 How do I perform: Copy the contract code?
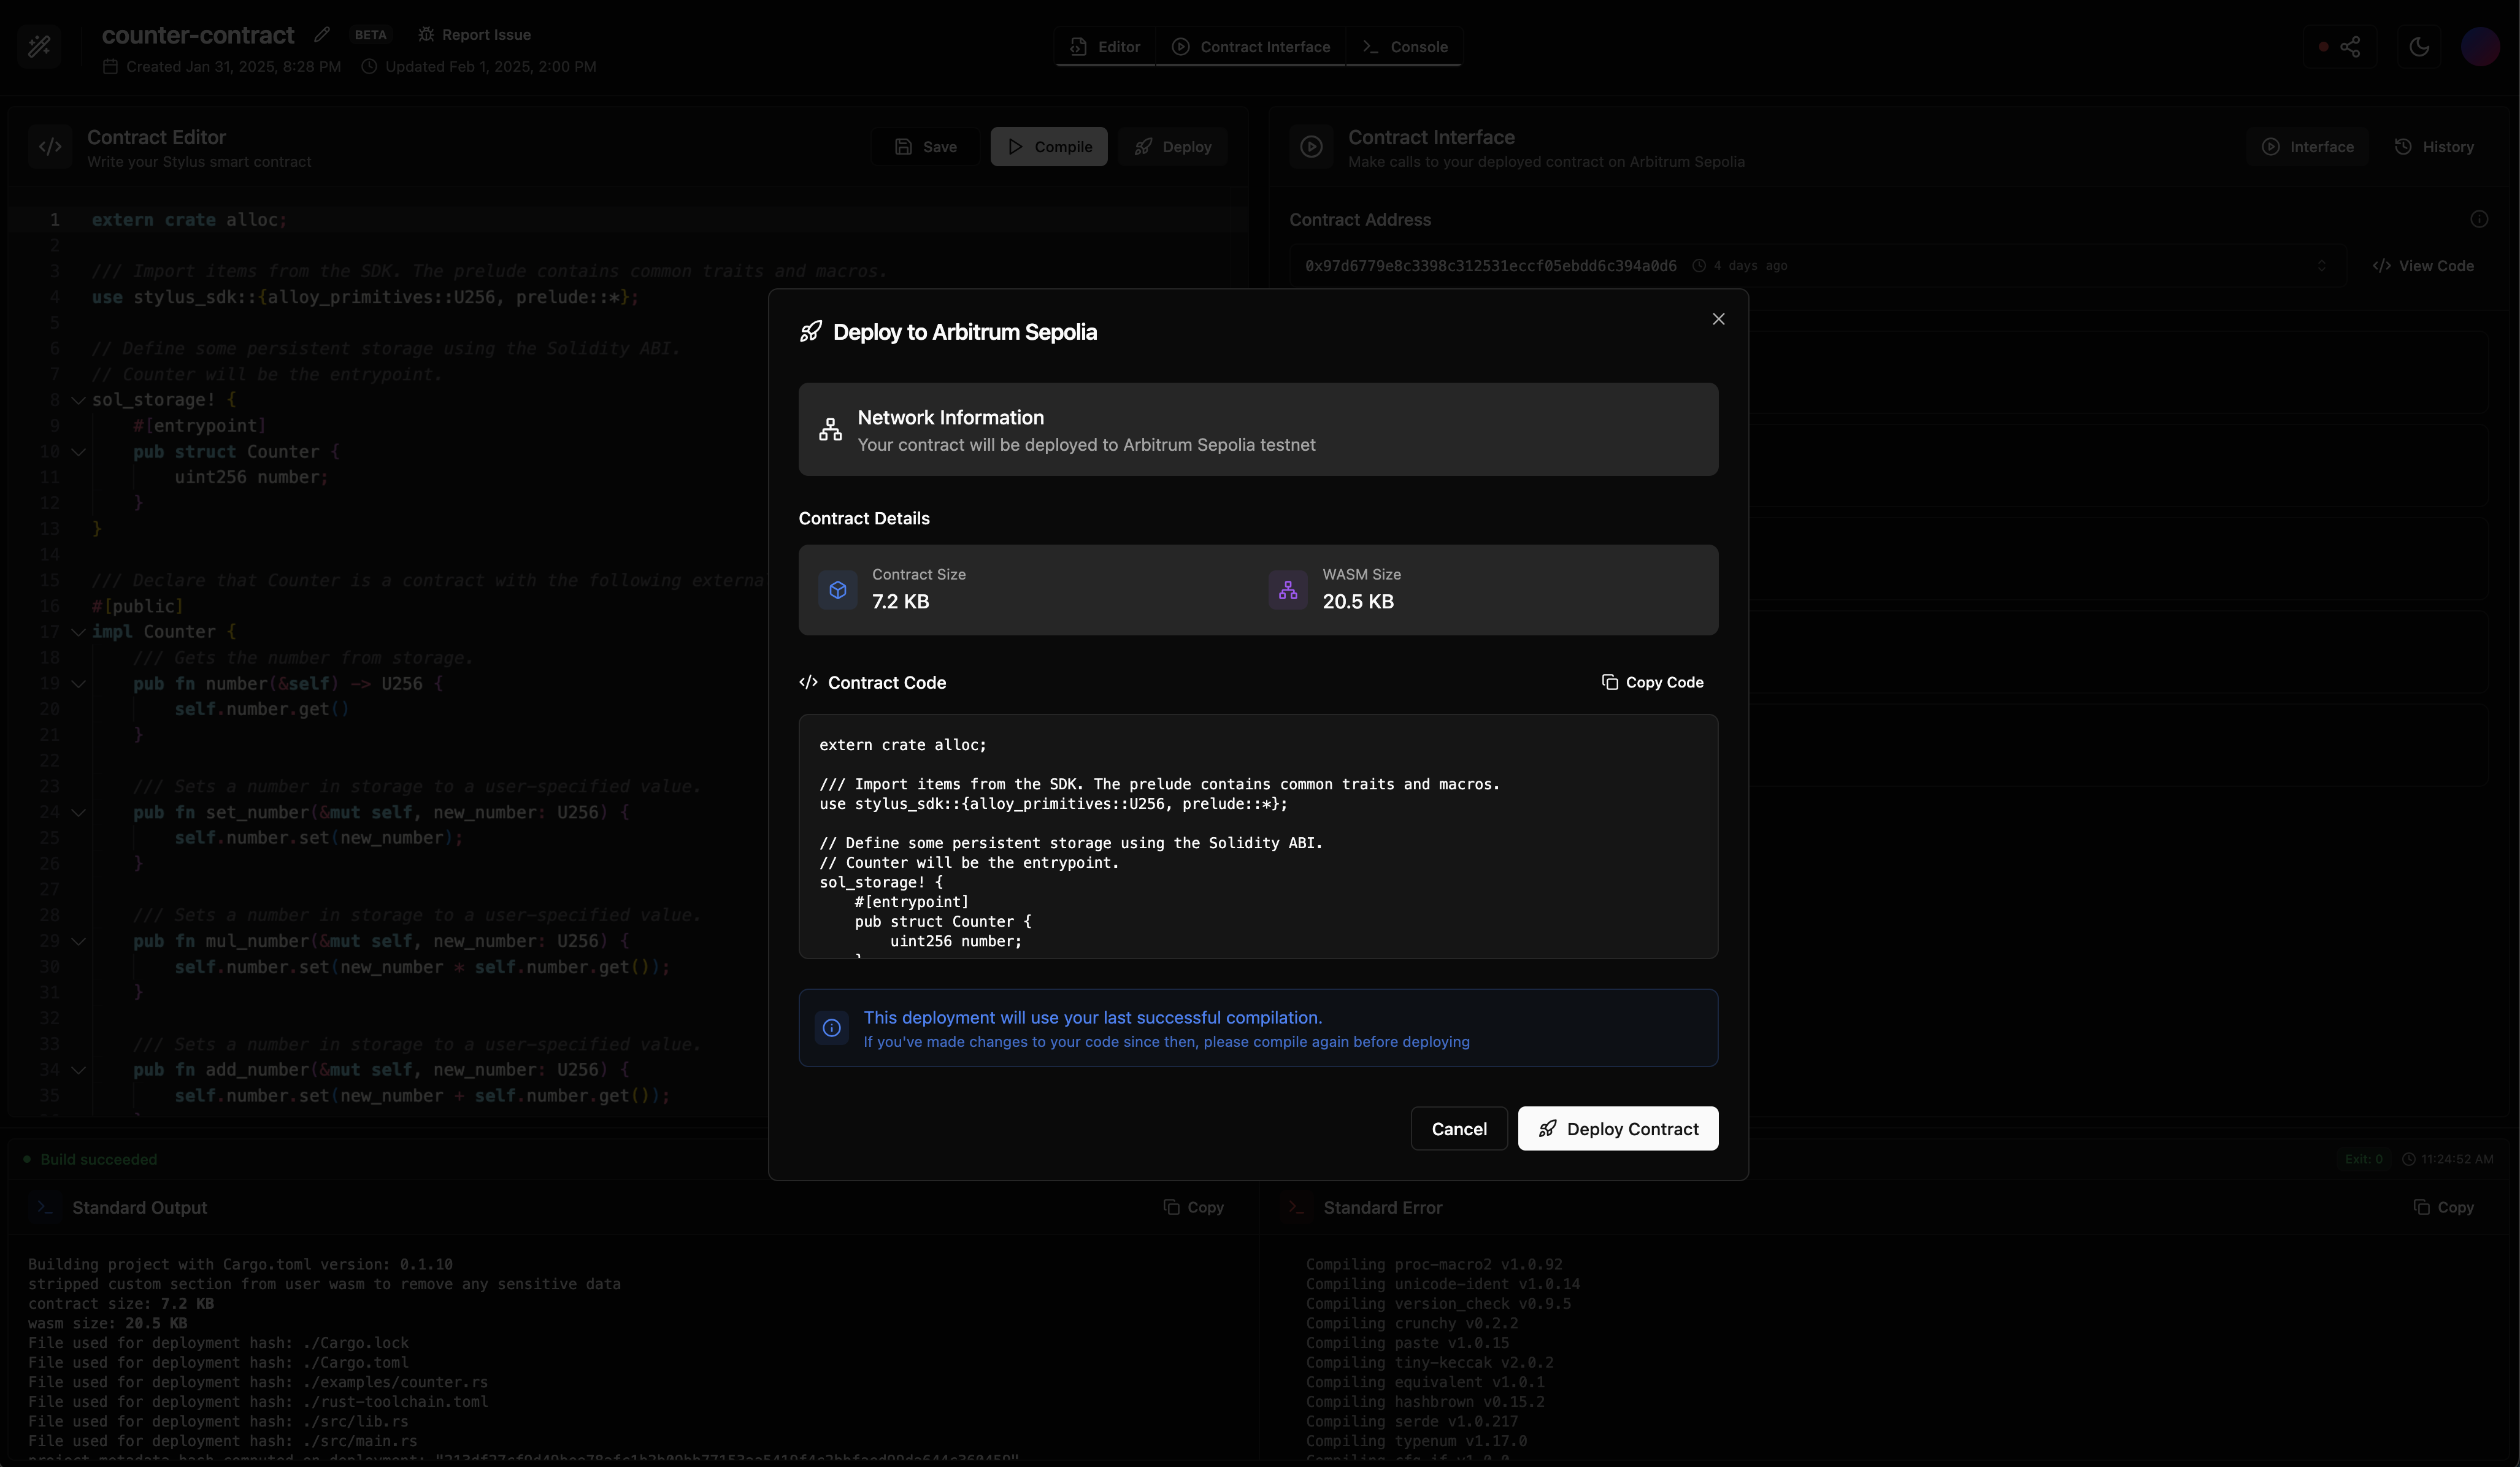tap(1652, 682)
